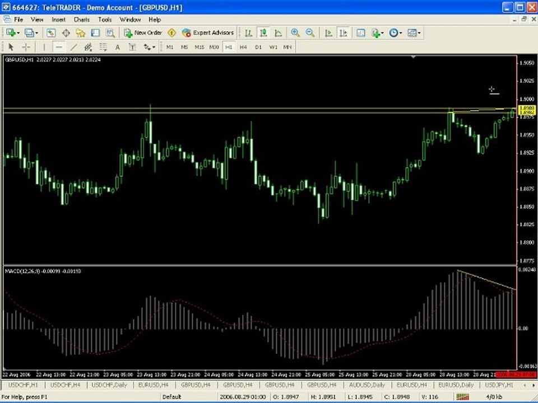
Task: Open MetaEditor via yellow diamond icon
Action: pos(171,33)
